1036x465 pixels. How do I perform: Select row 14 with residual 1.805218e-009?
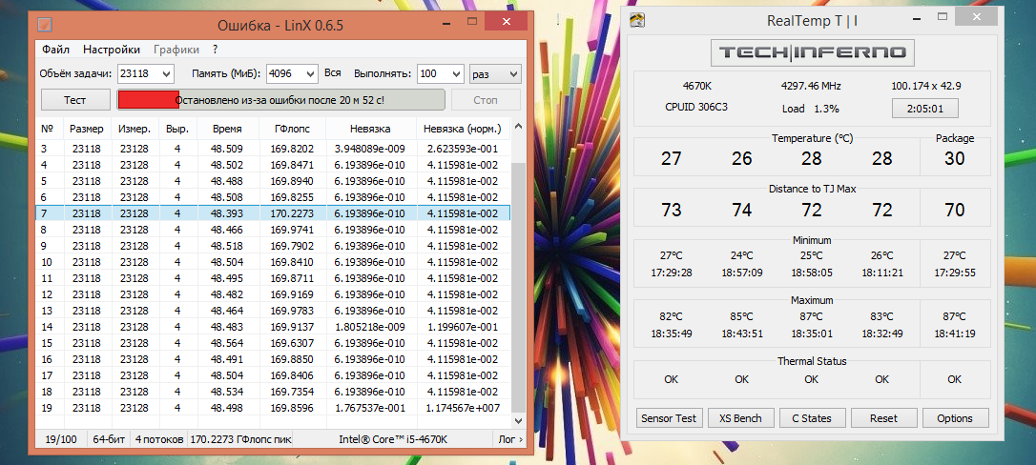tap(274, 327)
